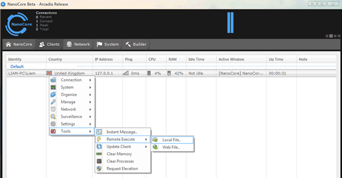Click the Settings gear icon in menu
The height and width of the screenshot is (178, 342).
[x=53, y=124]
